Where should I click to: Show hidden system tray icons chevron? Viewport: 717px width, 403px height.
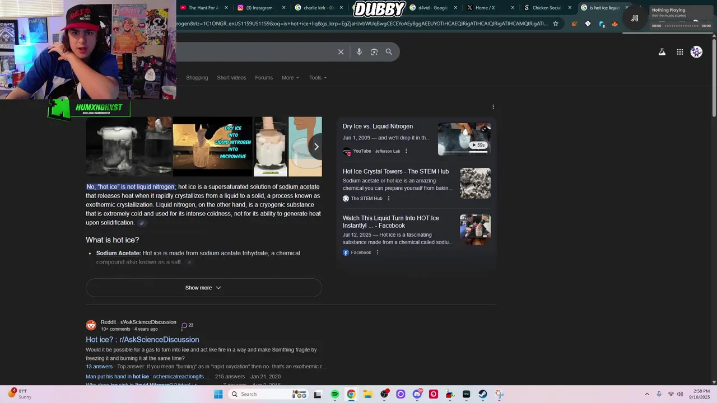pyautogui.click(x=647, y=394)
